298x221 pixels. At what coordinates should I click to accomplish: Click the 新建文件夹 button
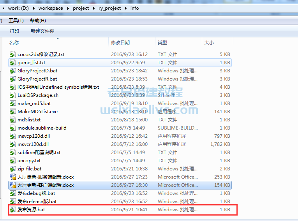[x=42, y=31]
